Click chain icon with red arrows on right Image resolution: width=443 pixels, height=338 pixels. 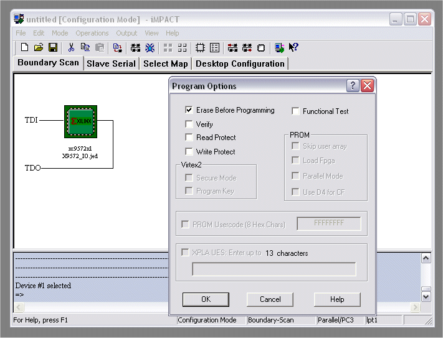[x=247, y=48]
